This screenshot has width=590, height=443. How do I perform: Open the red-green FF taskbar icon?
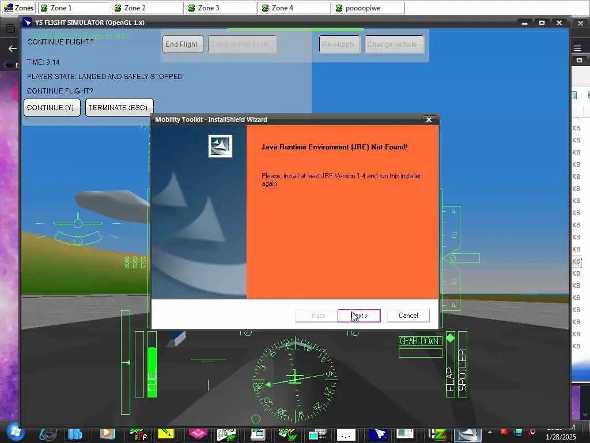pos(138,435)
